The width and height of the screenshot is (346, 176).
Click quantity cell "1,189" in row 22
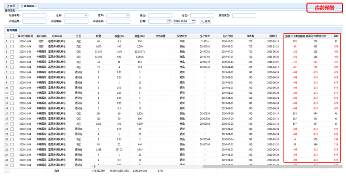[98, 150]
